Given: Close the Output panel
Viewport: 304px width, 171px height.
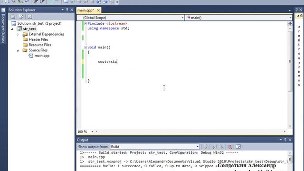Looking at the screenshot, I should (x=290, y=140).
